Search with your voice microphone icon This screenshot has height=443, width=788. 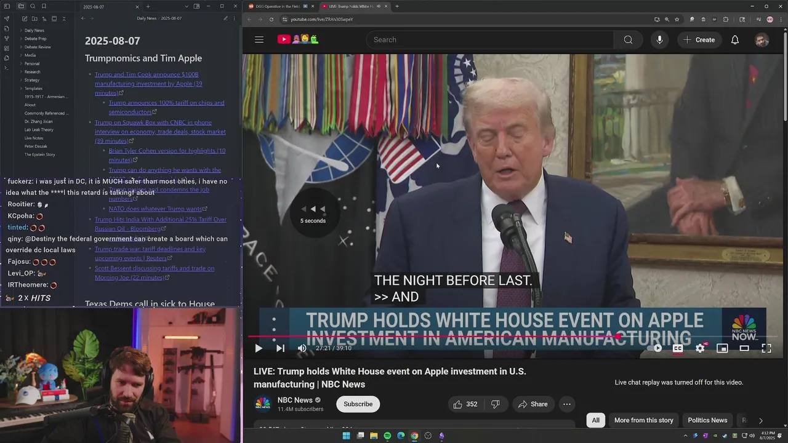[x=659, y=39]
